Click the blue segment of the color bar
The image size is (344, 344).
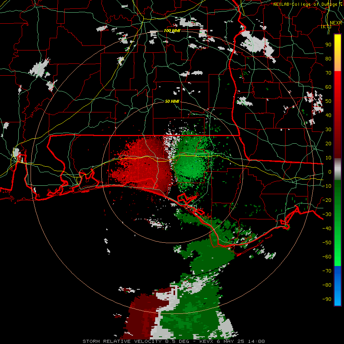click(338, 286)
